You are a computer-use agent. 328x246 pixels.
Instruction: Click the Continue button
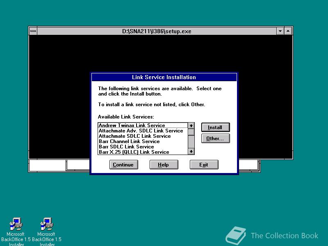[x=124, y=165]
